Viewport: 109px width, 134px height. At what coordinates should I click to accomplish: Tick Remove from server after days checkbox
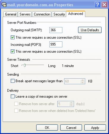click(x=16, y=104)
